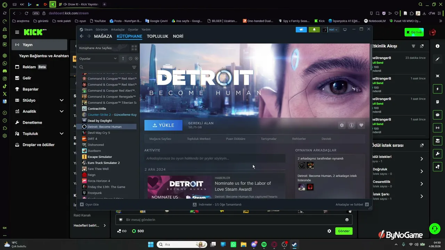Show Detroit game info panel
The height and width of the screenshot is (250, 445).
point(351,125)
